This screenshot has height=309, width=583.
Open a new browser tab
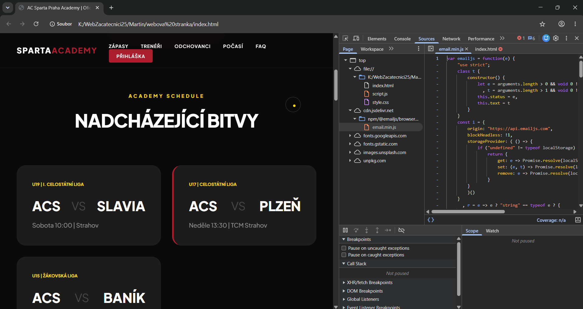pos(111,8)
